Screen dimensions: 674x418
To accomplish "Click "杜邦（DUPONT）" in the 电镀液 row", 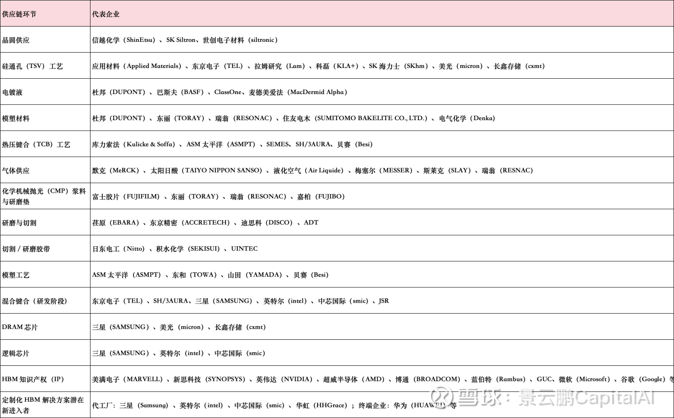I will pos(120,92).
